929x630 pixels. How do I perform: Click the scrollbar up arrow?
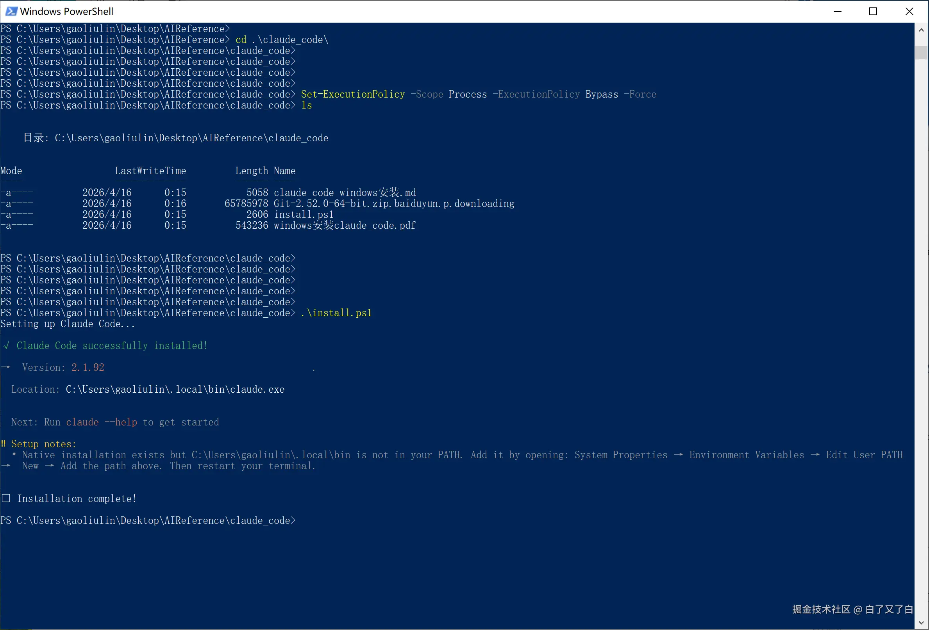point(921,30)
